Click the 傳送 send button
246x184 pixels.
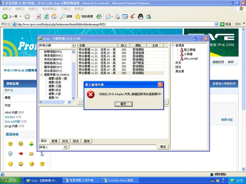click(x=163, y=147)
